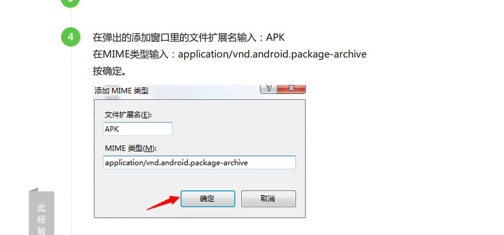504x235 pixels.
Task: Click the question mark help button in dialog
Action: coord(268,89)
